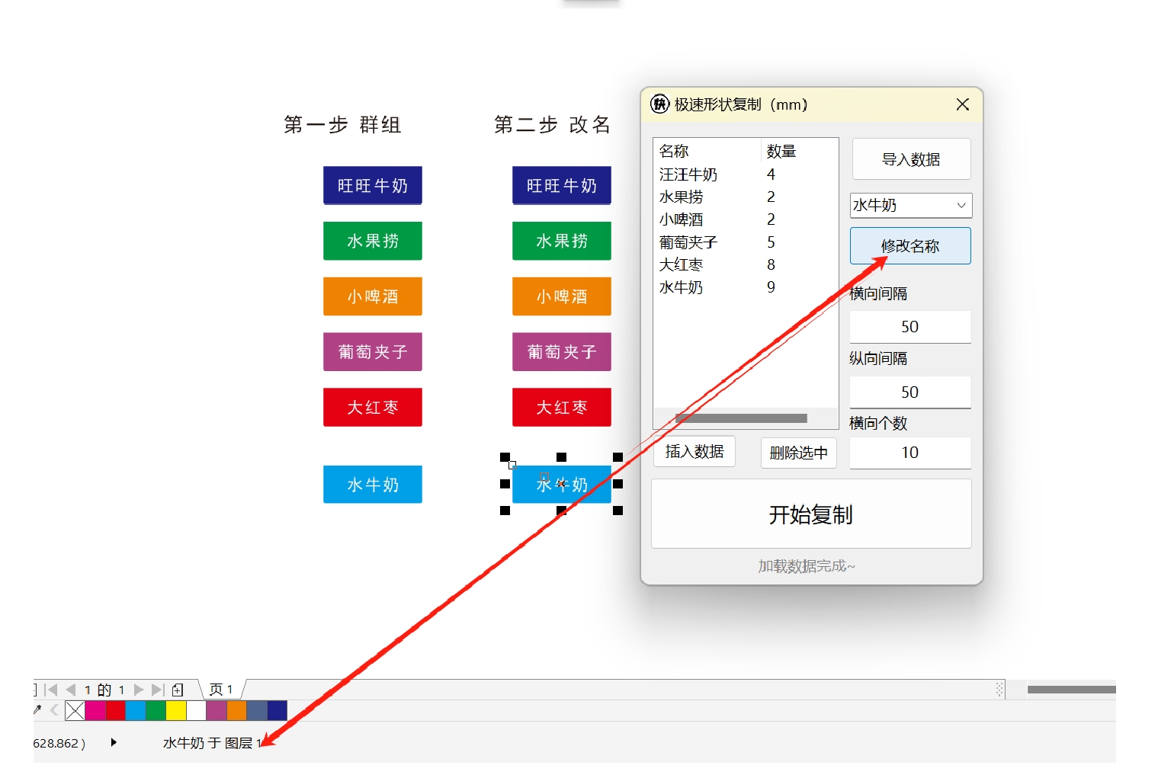The image size is (1158, 778).
Task: Click the 插入数据 button
Action: [x=694, y=452]
